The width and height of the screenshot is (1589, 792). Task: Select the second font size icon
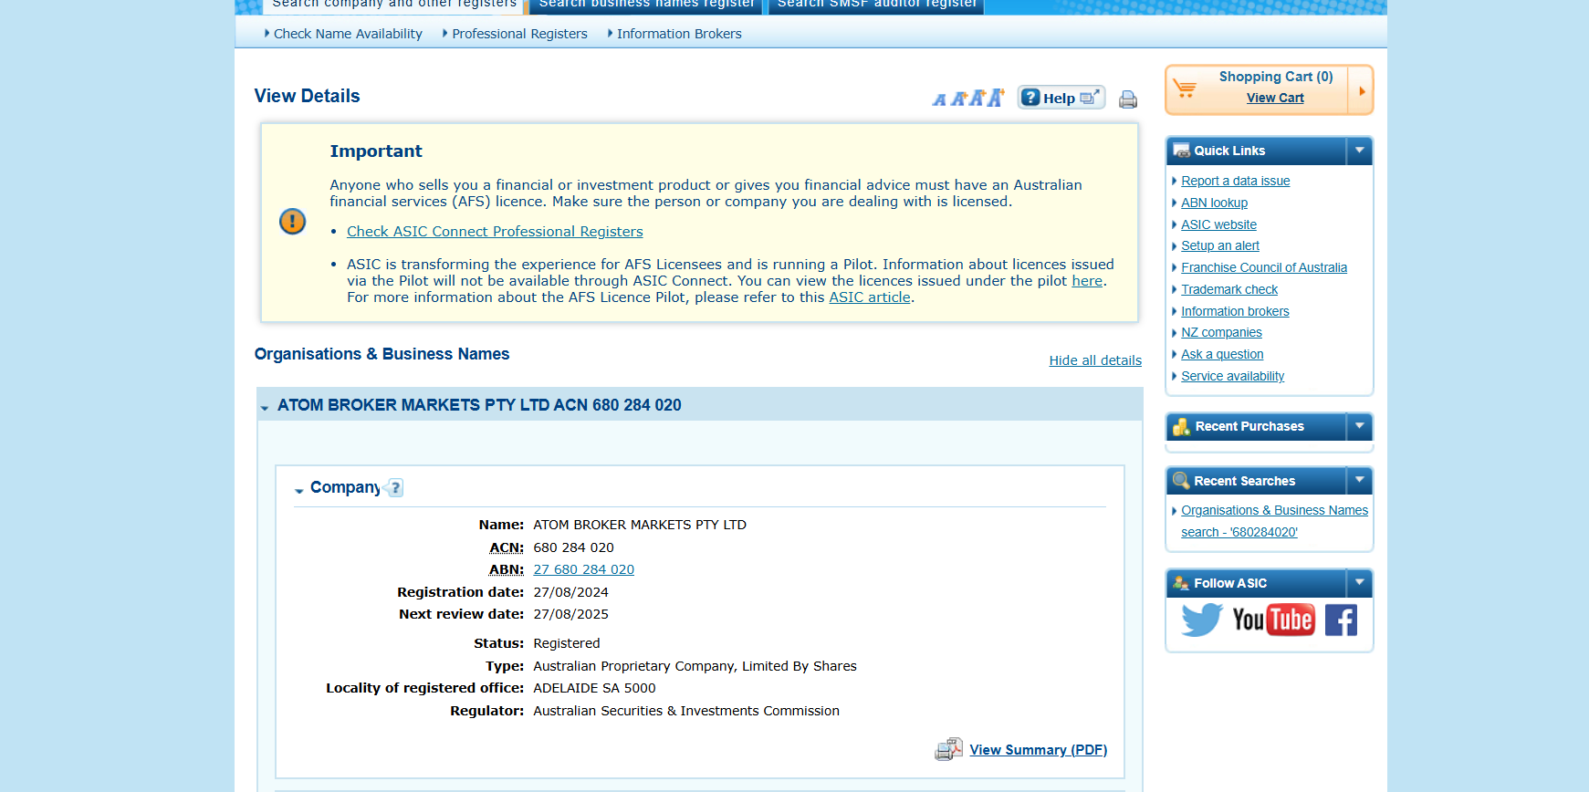[x=957, y=99]
